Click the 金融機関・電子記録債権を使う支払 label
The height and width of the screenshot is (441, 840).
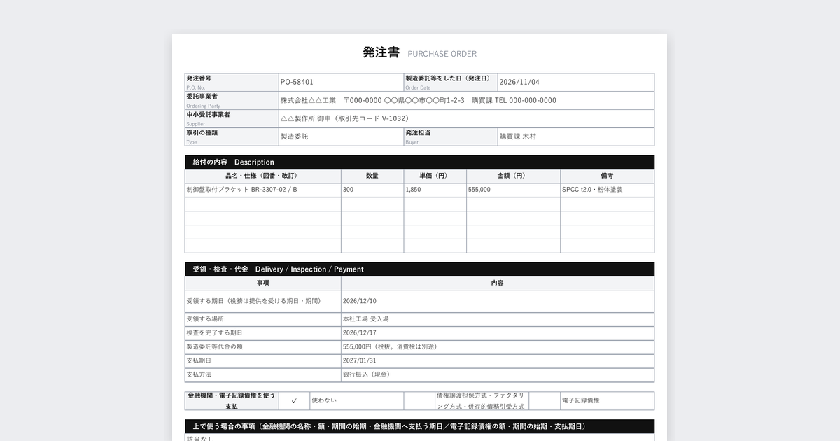click(232, 401)
